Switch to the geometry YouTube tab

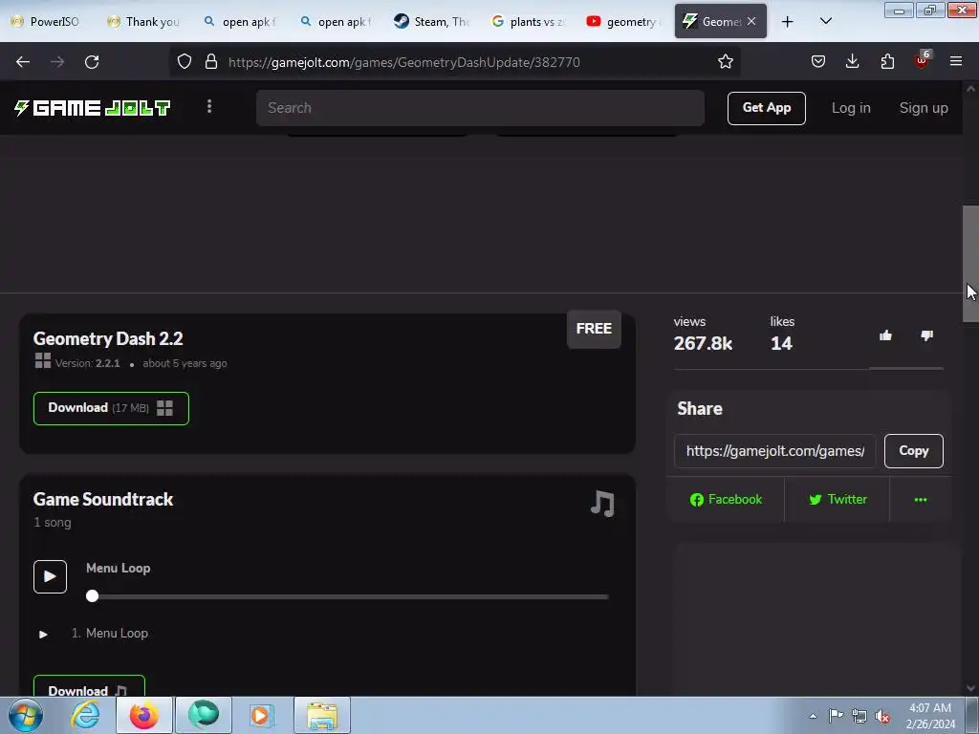[x=624, y=22]
